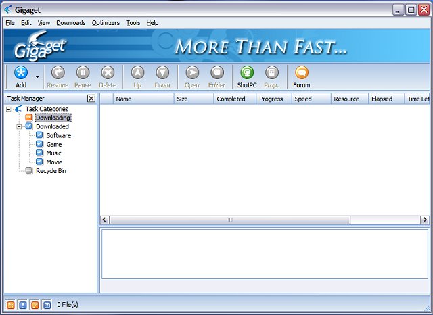The width and height of the screenshot is (433, 315).
Task: Click the first orange status bar icon
Action: (x=11, y=305)
